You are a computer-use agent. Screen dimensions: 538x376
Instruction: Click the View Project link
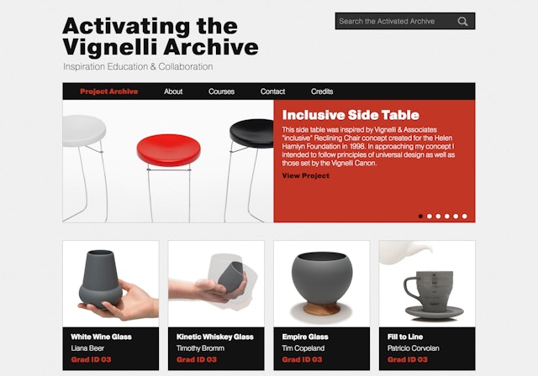pyautogui.click(x=305, y=175)
